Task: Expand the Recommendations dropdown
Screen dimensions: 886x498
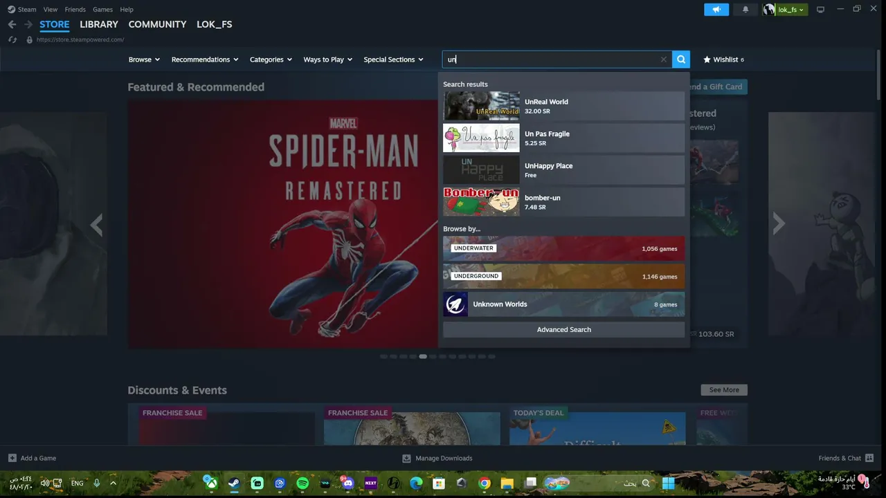Action: (x=205, y=59)
